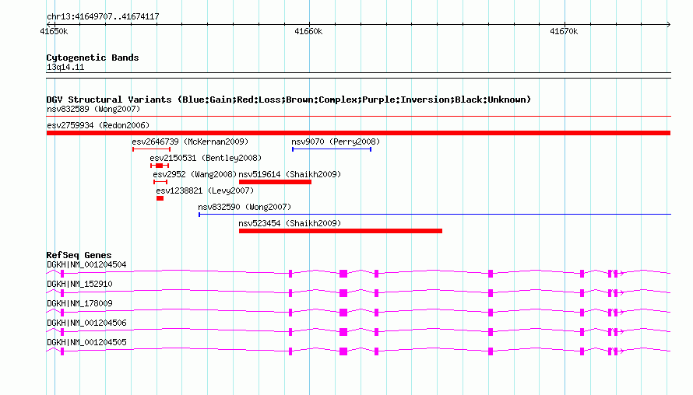The height and width of the screenshot is (395, 693).
Task: Select the esv2952 (Wang2008) variant glyph
Action: click(x=160, y=182)
